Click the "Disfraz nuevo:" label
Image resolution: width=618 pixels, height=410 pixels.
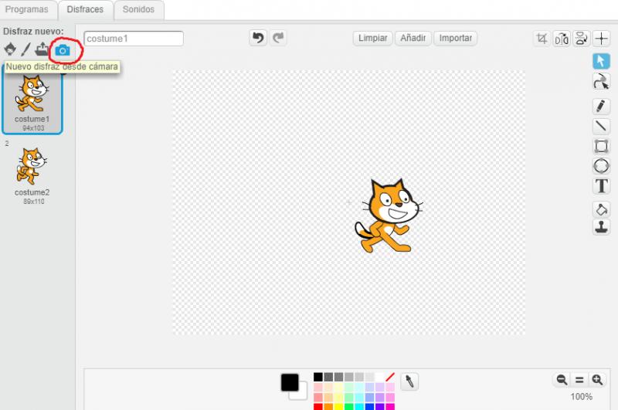[33, 31]
